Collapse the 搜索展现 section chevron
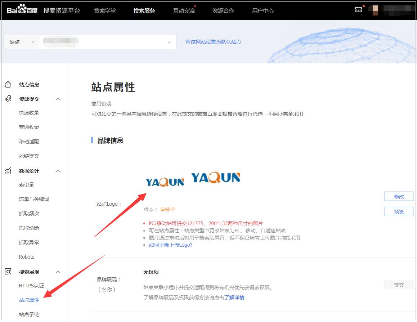Screen dimensions: 417x322 [x=58, y=272]
